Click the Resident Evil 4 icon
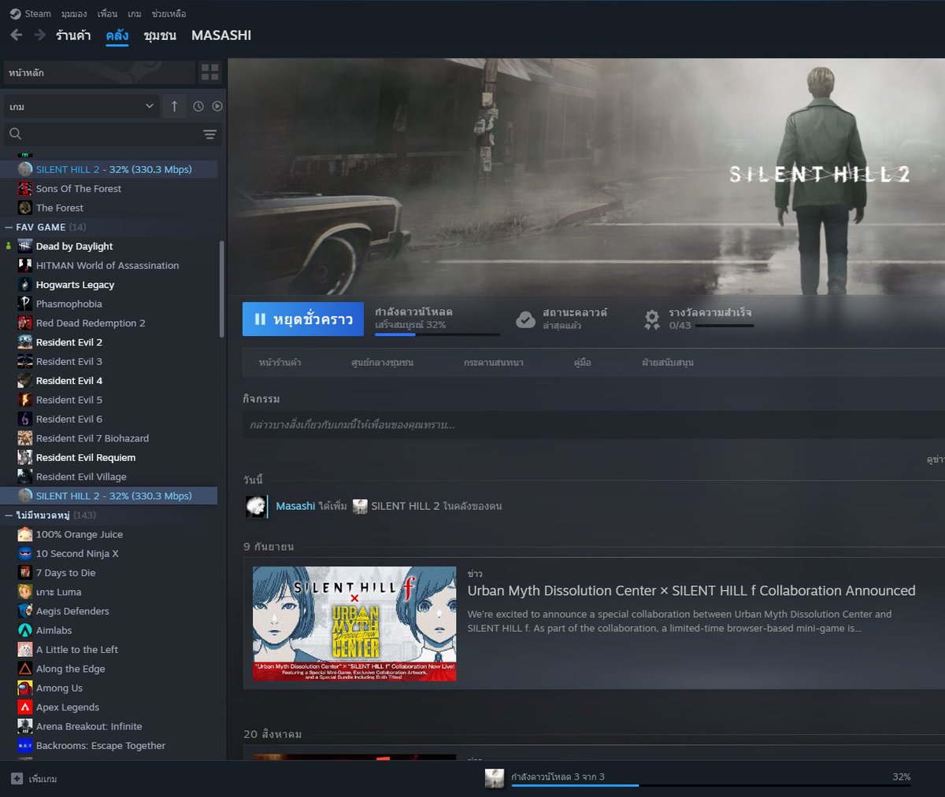 (25, 381)
